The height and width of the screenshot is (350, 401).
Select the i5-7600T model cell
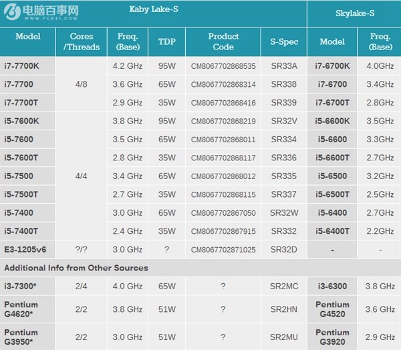[27, 158]
